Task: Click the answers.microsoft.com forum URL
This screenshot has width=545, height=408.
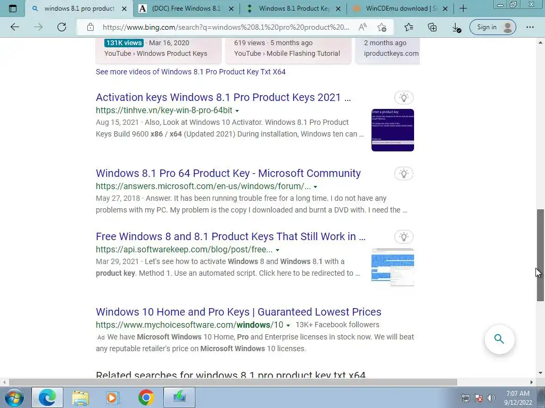Action: pyautogui.click(x=203, y=186)
